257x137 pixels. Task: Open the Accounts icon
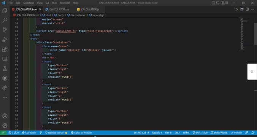pyautogui.click(x=5, y=116)
